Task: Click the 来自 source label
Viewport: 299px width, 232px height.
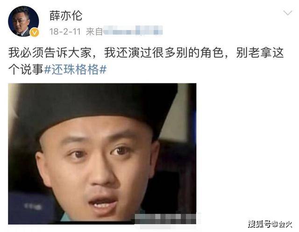Action: point(94,31)
